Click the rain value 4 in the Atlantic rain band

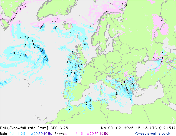[x=46, y=56]
